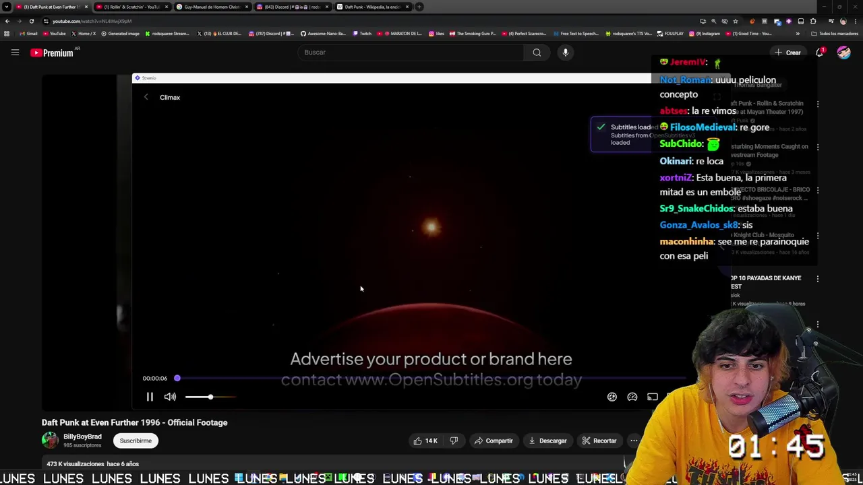Subscribe with the Suscribirme button
Viewport: 863px width, 485px height.
click(x=136, y=441)
